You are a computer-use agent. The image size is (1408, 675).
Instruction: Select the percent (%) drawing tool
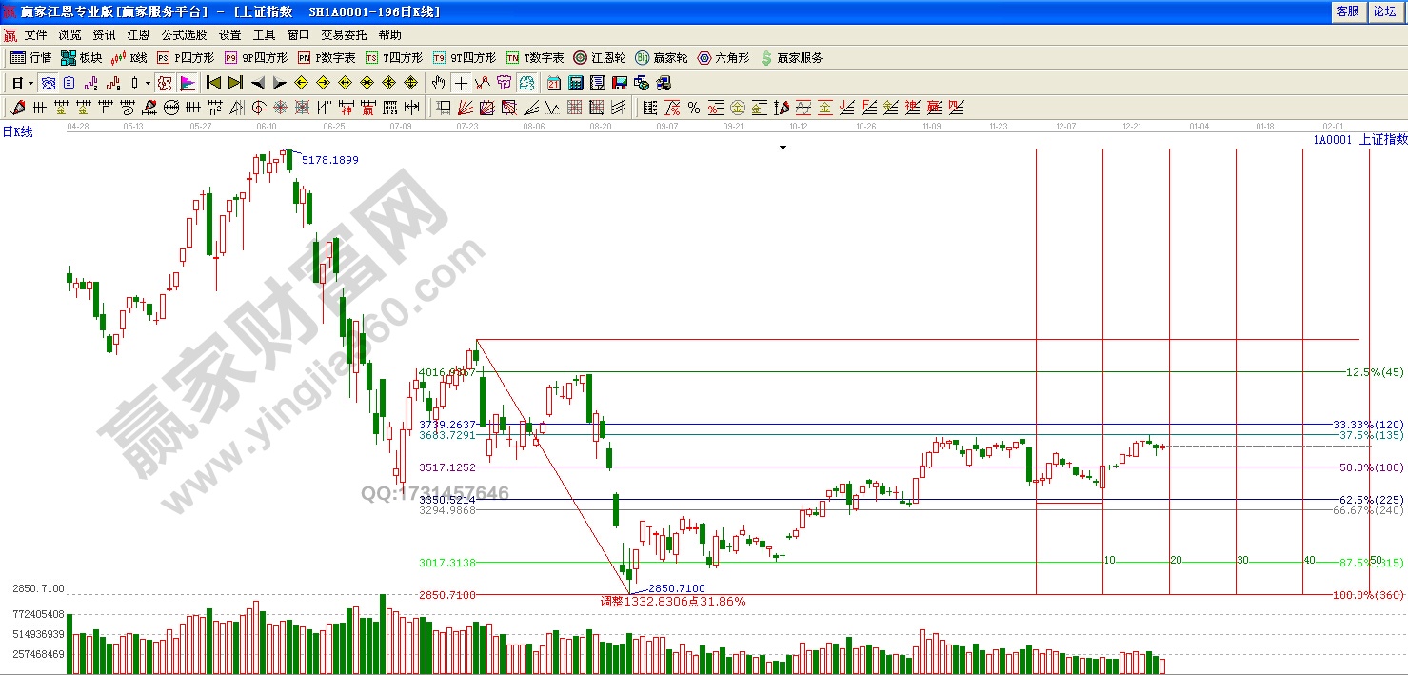coord(694,108)
